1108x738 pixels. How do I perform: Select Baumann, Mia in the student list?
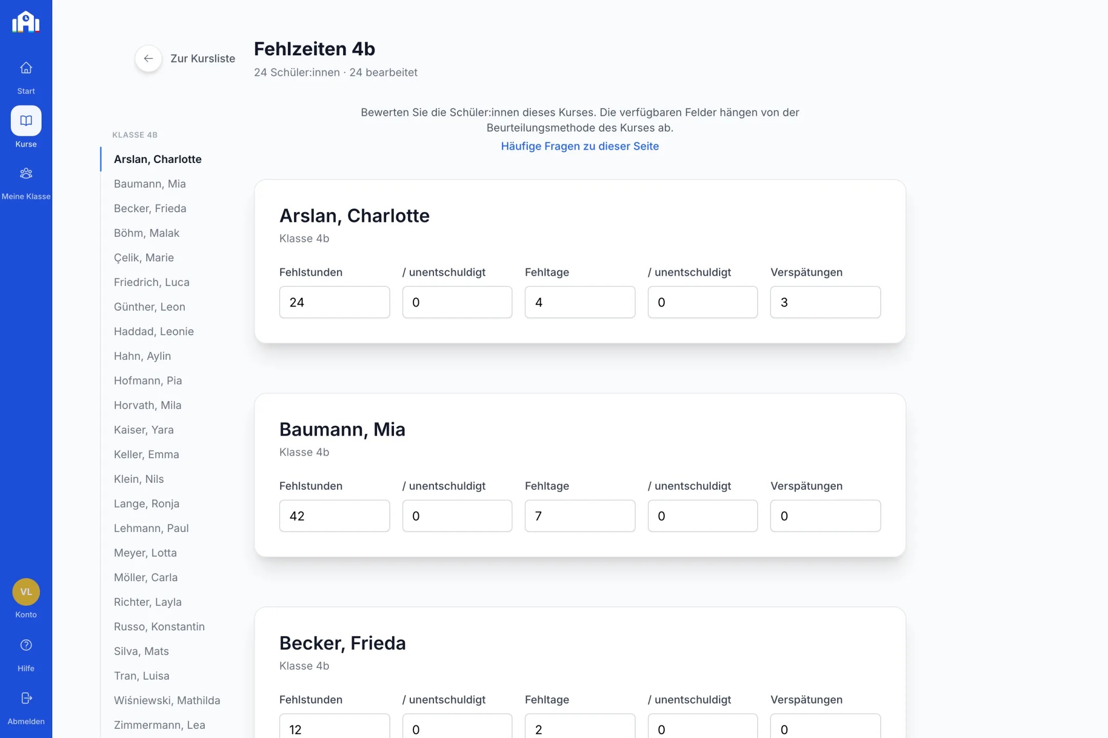point(150,184)
